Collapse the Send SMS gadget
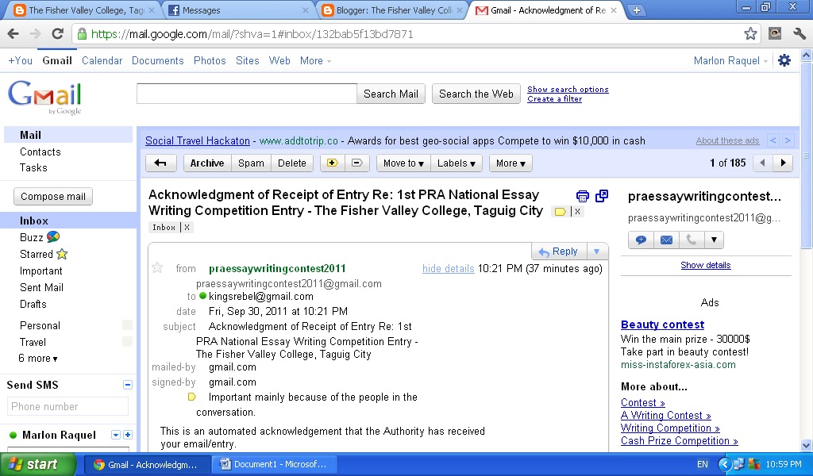Viewport: 813px width, 476px height. (128, 385)
